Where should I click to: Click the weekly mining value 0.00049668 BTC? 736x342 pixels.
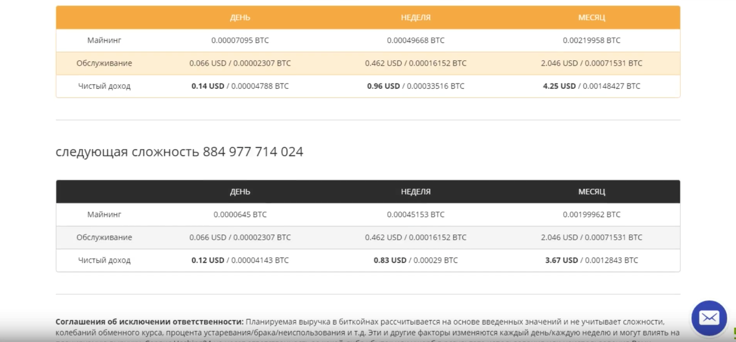tap(416, 41)
